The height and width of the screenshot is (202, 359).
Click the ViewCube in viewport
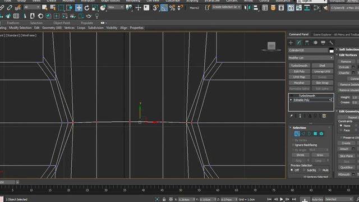(x=271, y=46)
